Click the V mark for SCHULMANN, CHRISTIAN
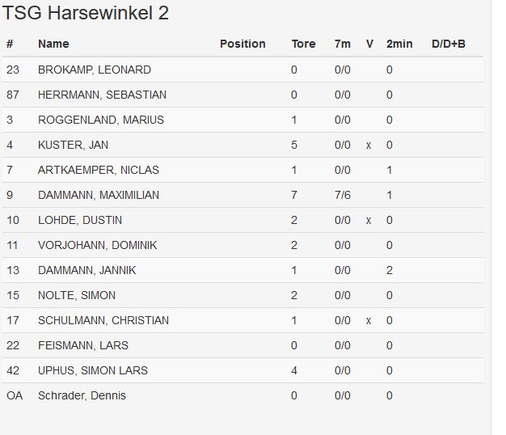This screenshot has height=435, width=506. click(x=369, y=321)
